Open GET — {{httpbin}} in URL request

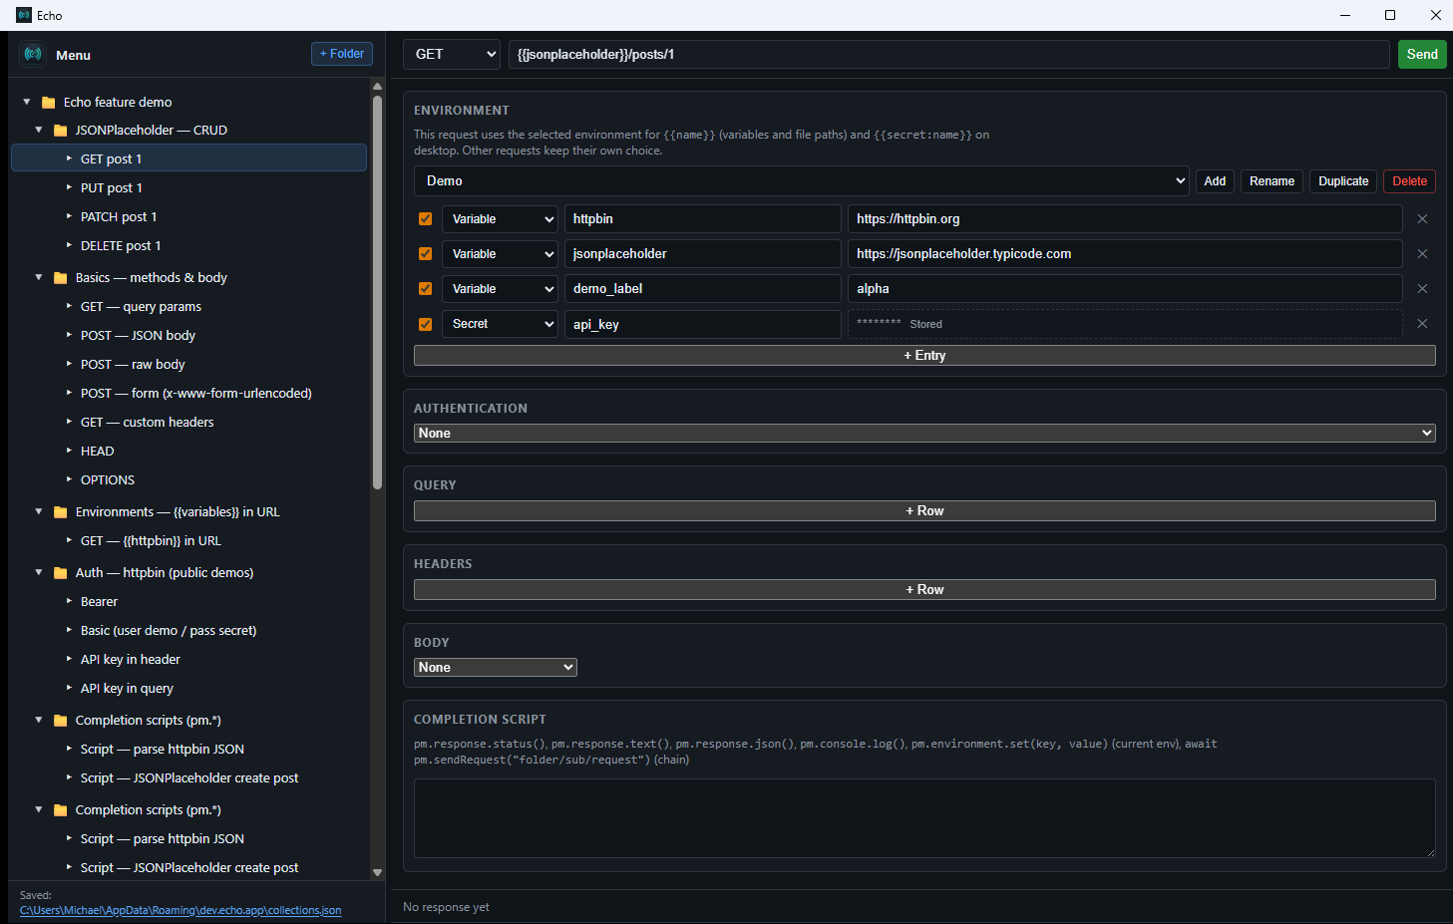pyautogui.click(x=151, y=540)
